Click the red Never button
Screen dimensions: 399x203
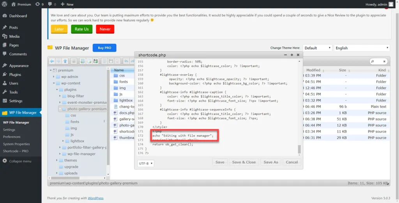click(105, 29)
